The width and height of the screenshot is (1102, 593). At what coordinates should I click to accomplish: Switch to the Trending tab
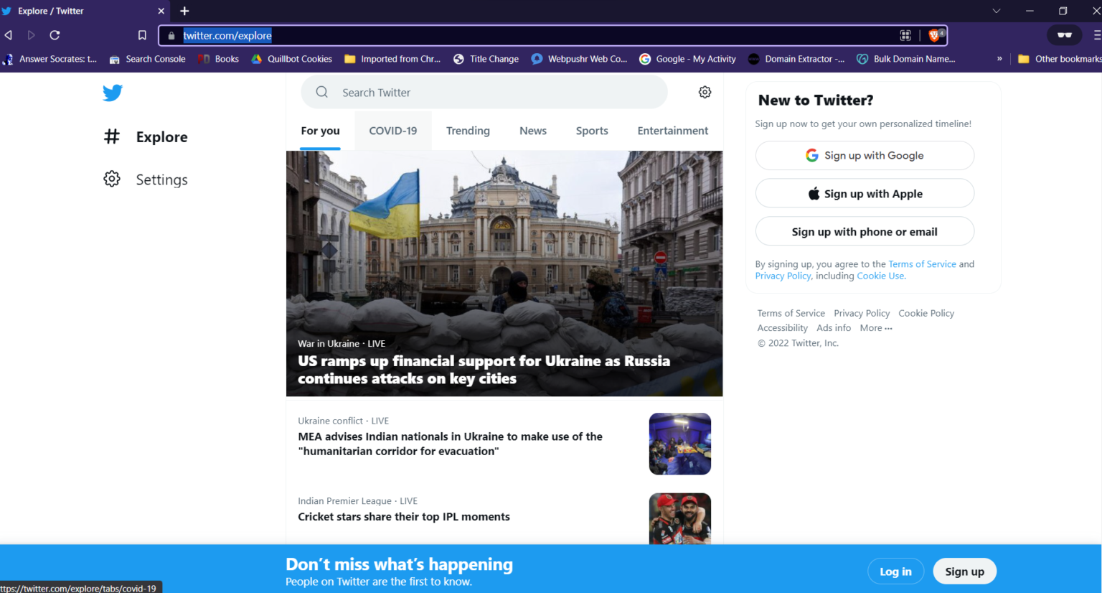coord(468,131)
